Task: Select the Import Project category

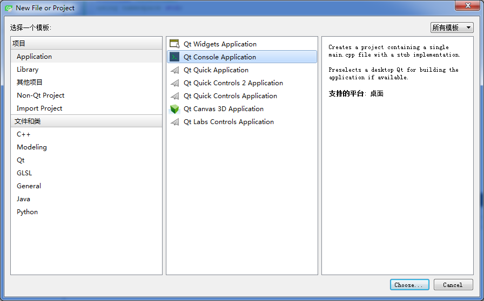Action: [x=86, y=108]
